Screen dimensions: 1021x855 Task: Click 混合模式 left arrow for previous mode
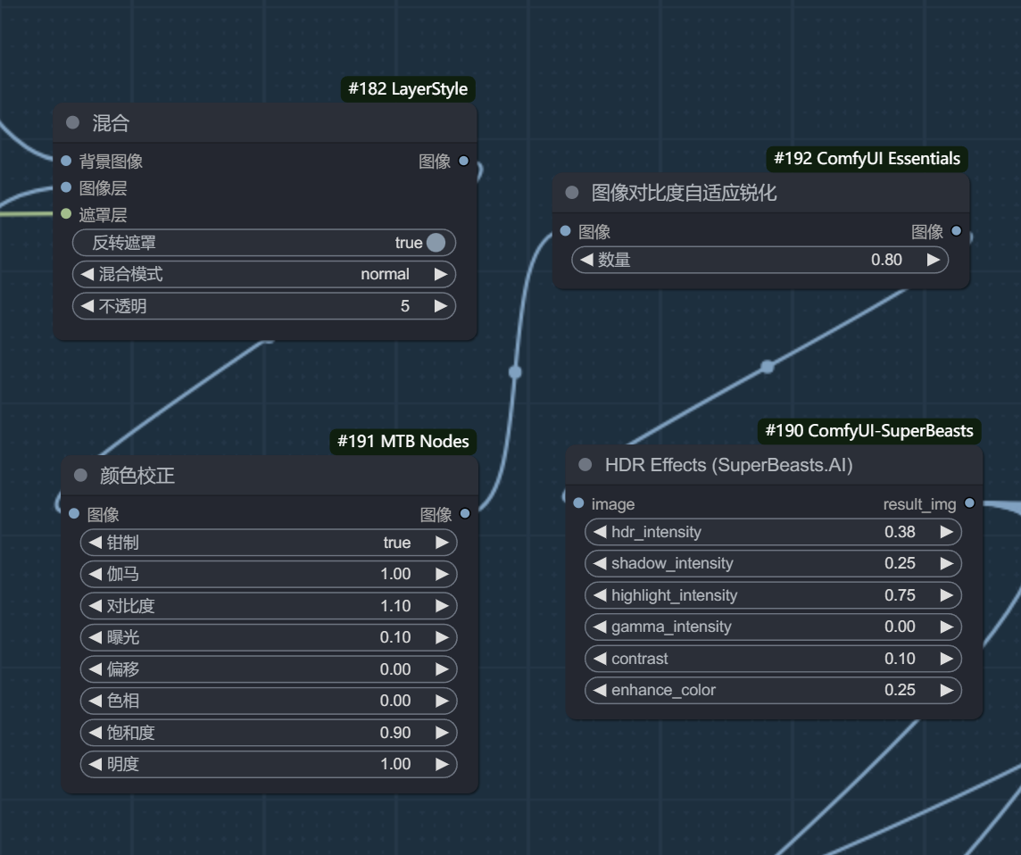point(87,274)
